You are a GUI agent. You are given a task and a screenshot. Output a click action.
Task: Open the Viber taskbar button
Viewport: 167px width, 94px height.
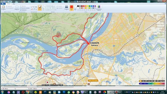coord(84,92)
